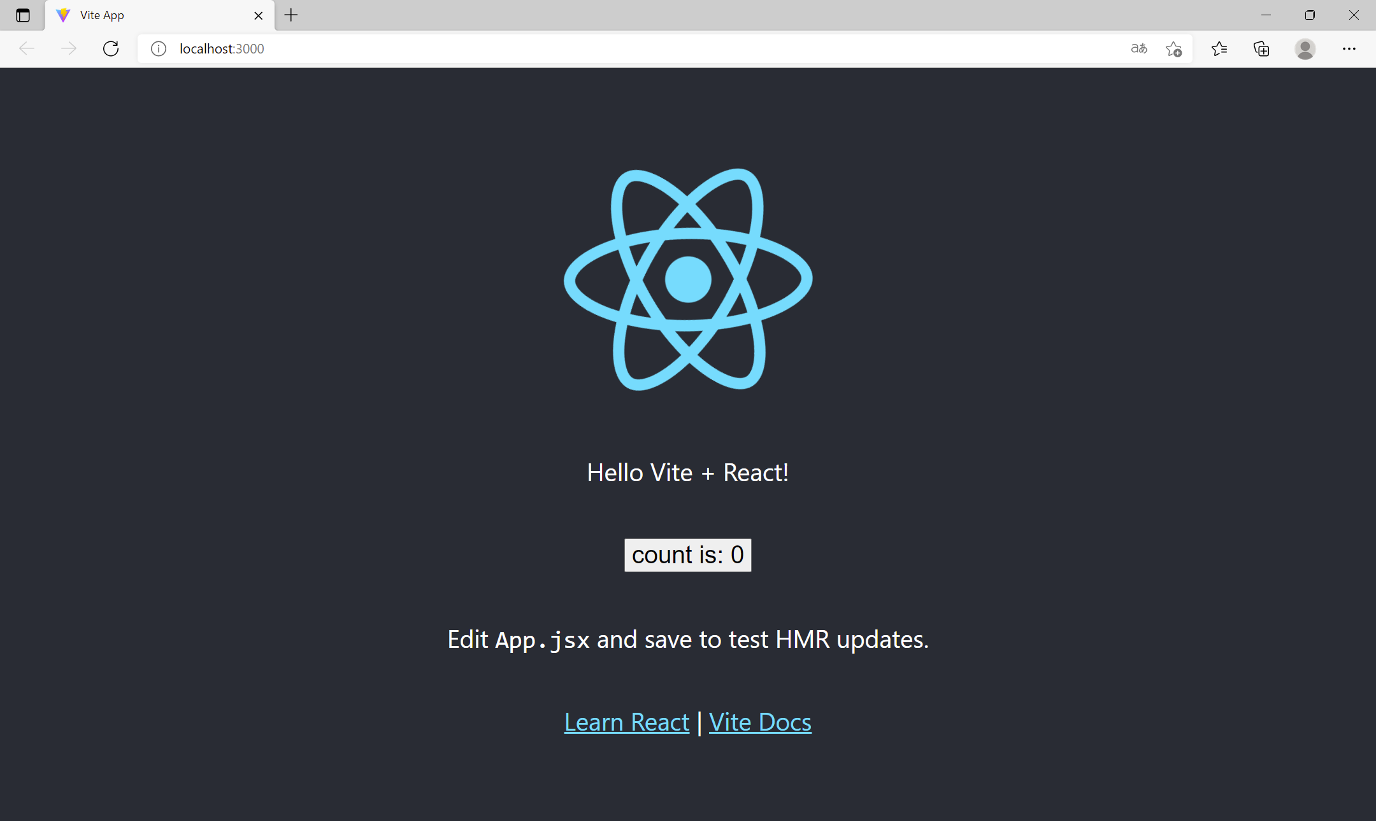Select the Vite App browser tab
Screen dimensions: 1376x821
click(x=159, y=15)
